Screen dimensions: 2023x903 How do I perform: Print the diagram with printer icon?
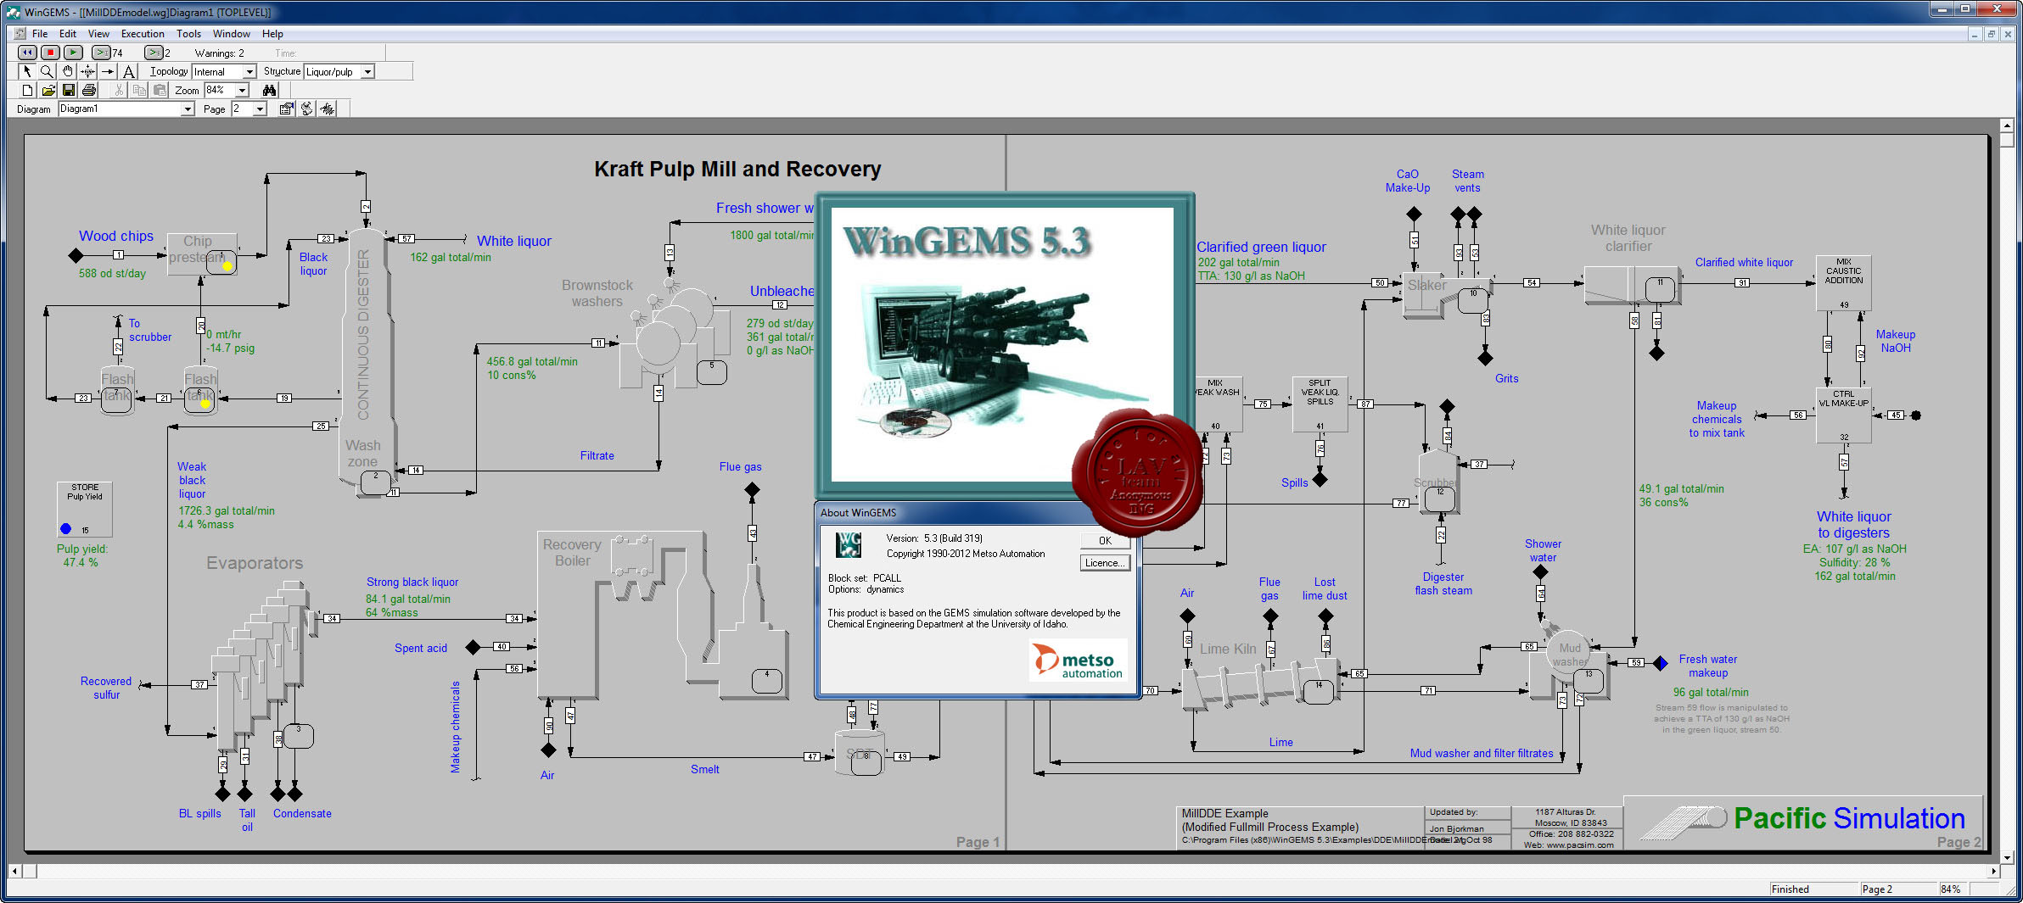pyautogui.click(x=89, y=90)
